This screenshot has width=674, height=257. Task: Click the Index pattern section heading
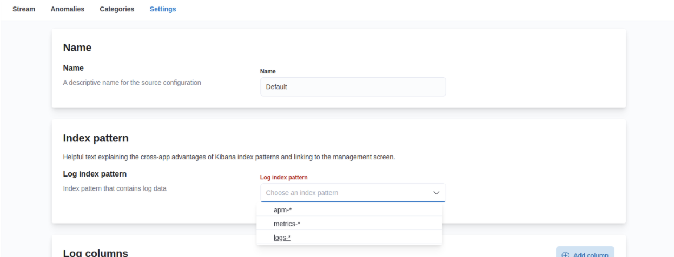point(96,139)
